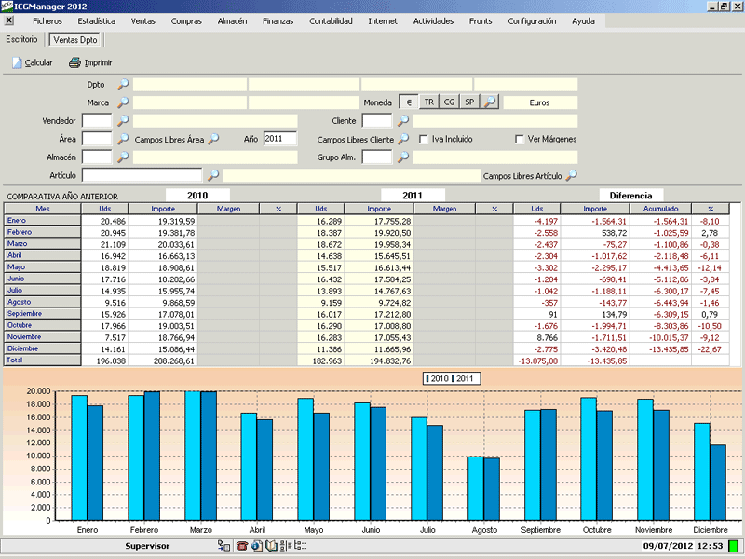Click the Cliente search magnifier icon
This screenshot has width=745, height=559.
(x=402, y=121)
